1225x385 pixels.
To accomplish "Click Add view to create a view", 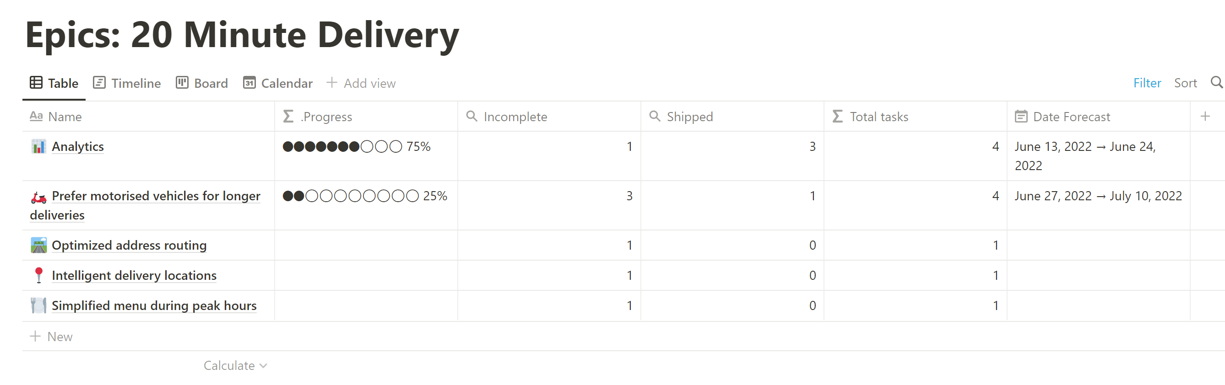I will pyautogui.click(x=361, y=84).
